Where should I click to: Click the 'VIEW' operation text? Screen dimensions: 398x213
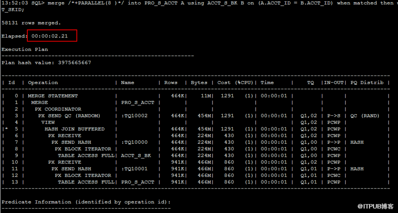(x=48, y=122)
